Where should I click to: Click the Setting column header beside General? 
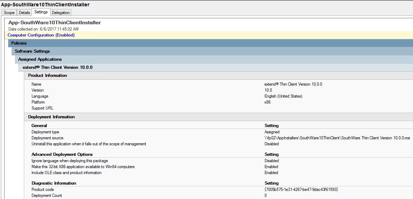[272, 125]
